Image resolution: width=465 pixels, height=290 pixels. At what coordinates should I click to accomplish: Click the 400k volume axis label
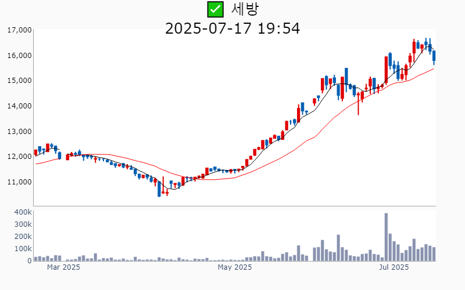pos(23,212)
